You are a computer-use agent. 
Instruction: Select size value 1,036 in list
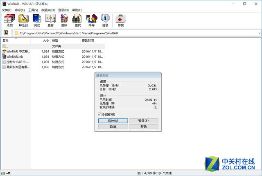[45, 67]
